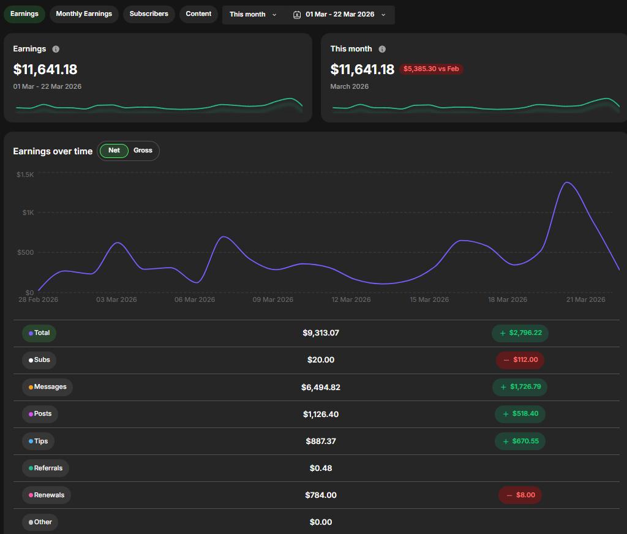Image resolution: width=627 pixels, height=534 pixels.
Task: Click the info icon beside This month
Action: click(x=382, y=49)
